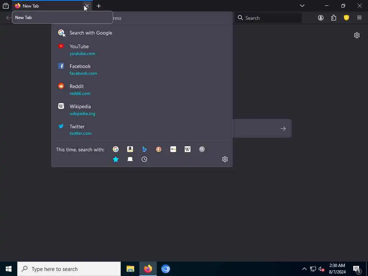The width and height of the screenshot is (368, 276).
Task: Open search settings gear in dropdown
Action: [225, 159]
